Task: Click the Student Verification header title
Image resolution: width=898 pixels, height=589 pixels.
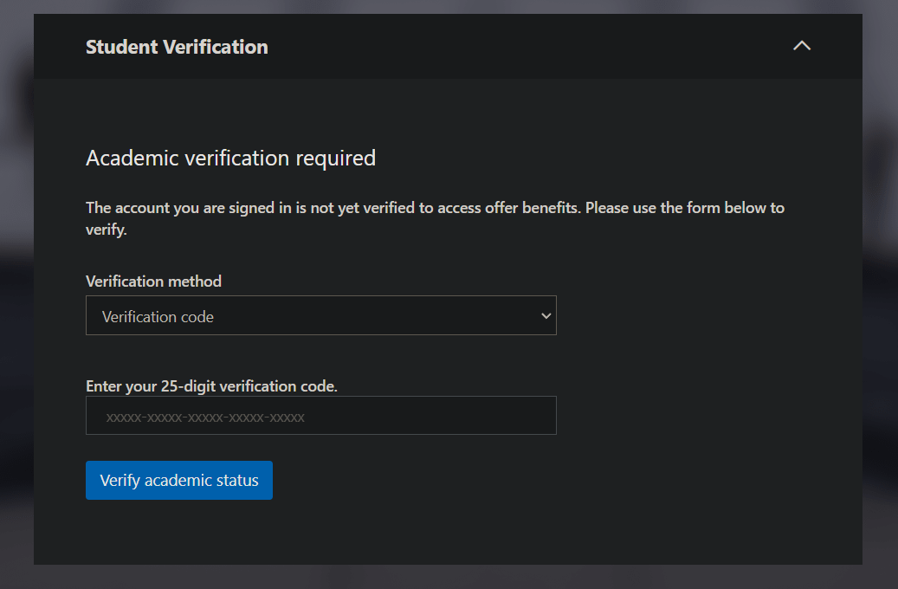Action: click(177, 47)
